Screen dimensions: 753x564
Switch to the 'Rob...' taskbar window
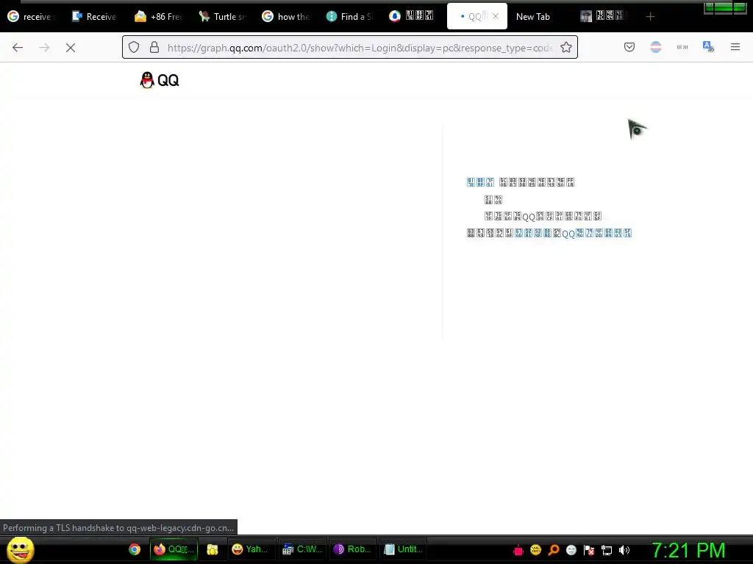pyautogui.click(x=352, y=549)
